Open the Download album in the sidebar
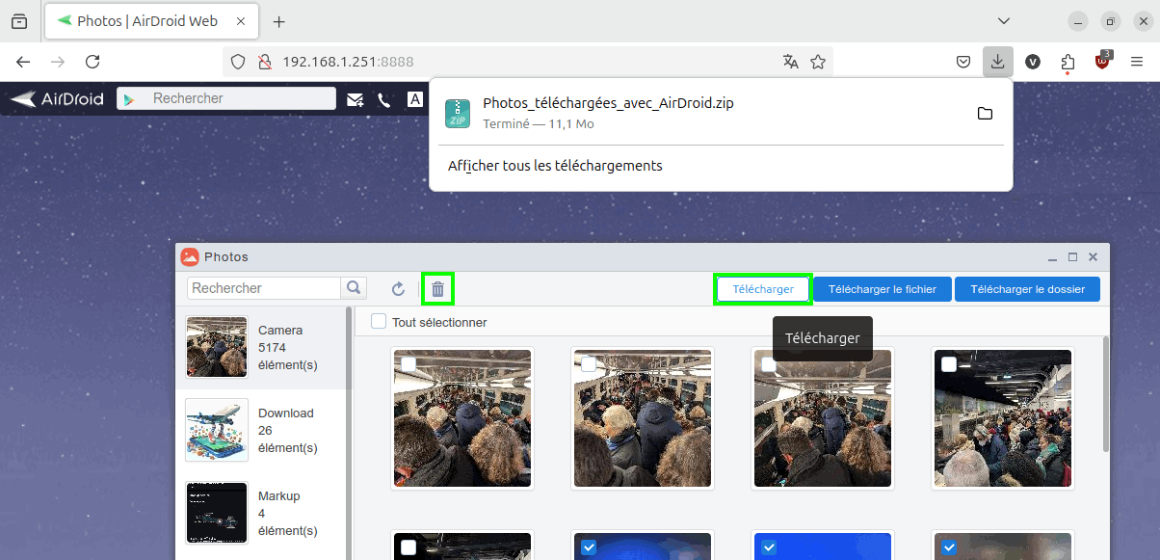The image size is (1160, 560). (x=261, y=431)
